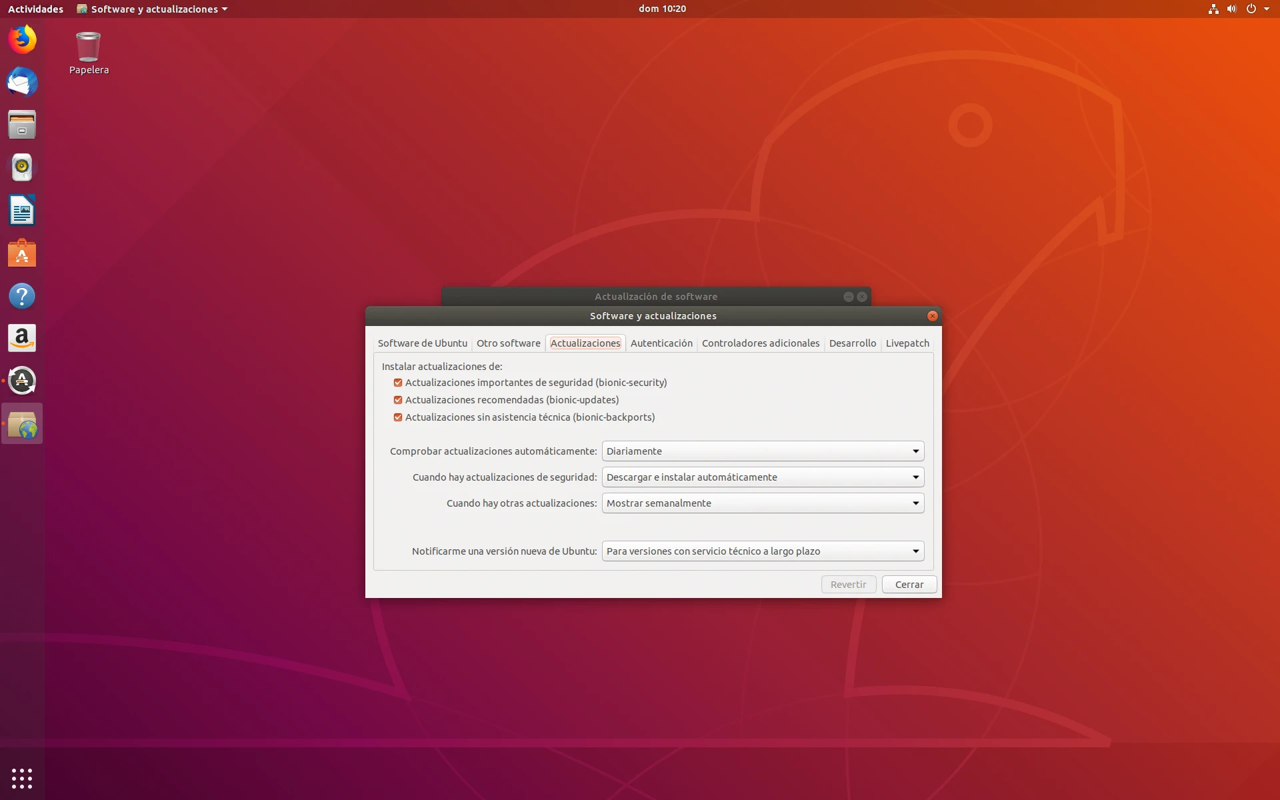The height and width of the screenshot is (800, 1280).
Task: Expand security updates action dropdown
Action: (x=763, y=477)
